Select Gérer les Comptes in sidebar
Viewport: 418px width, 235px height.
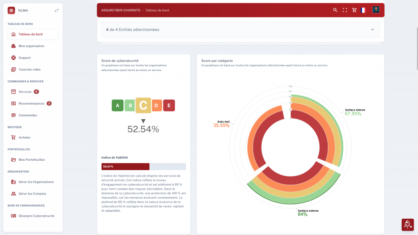click(x=33, y=194)
